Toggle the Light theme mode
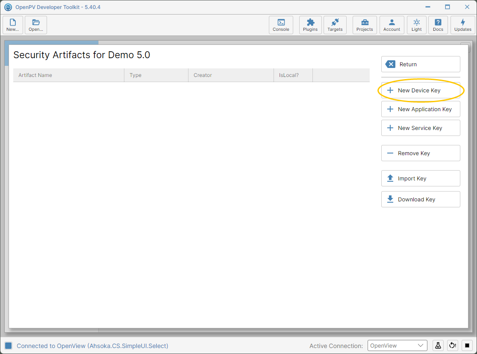This screenshot has width=477, height=354. [x=416, y=25]
